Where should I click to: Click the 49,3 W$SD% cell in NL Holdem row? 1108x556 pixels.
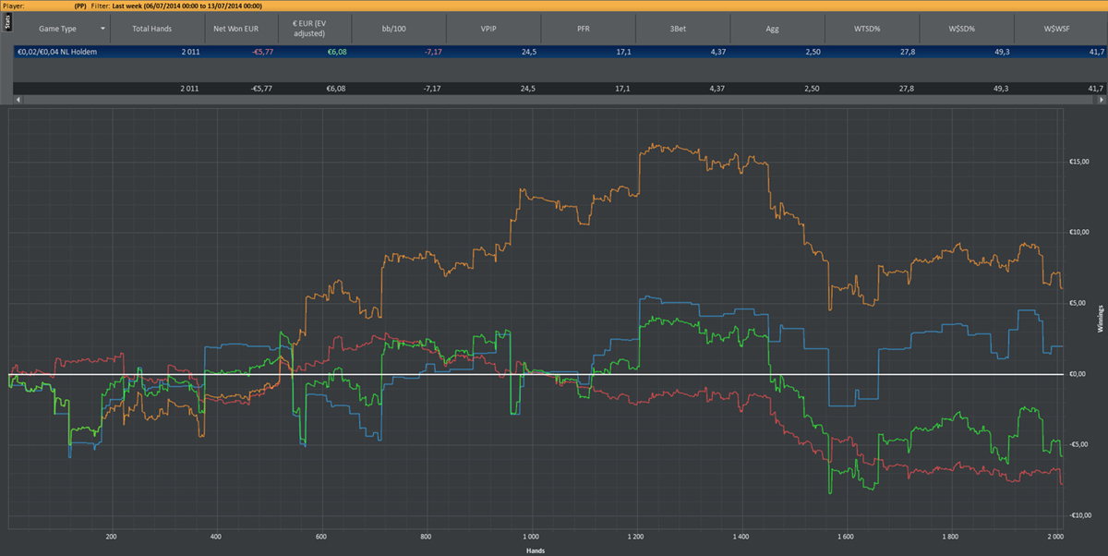(1001, 53)
